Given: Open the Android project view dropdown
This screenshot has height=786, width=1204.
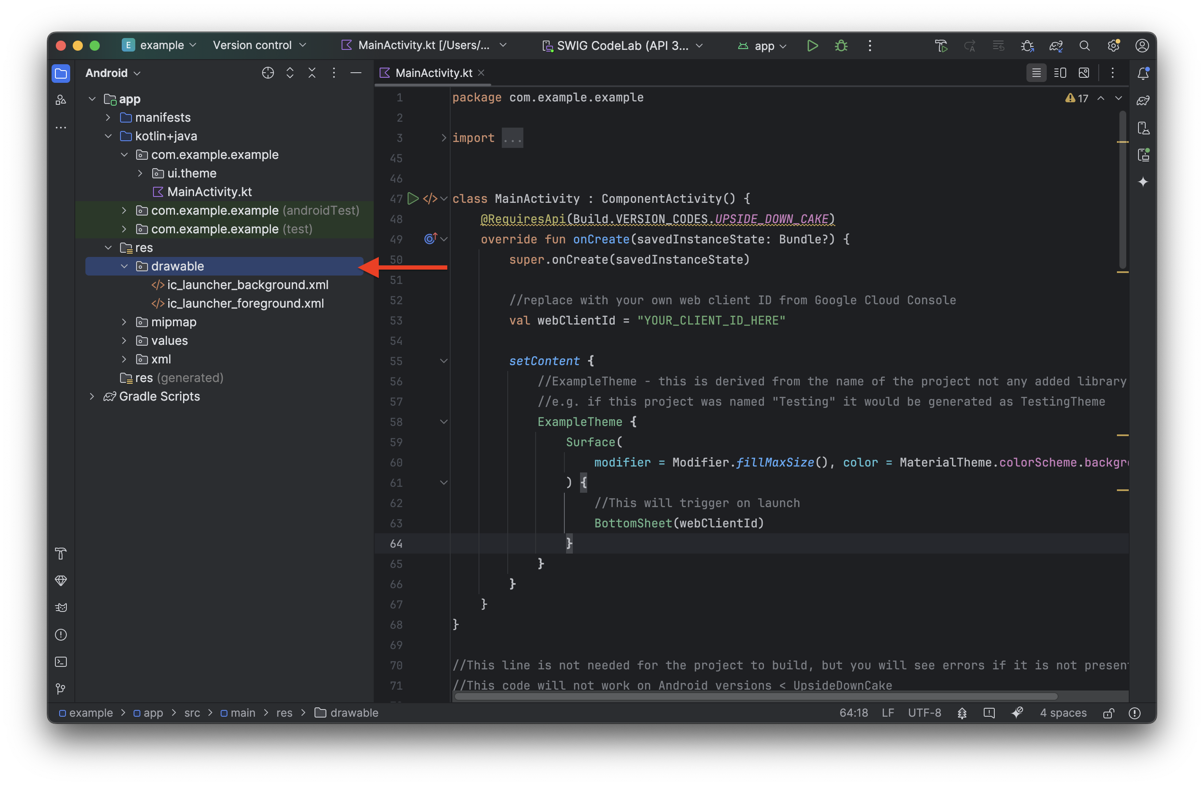Looking at the screenshot, I should pyautogui.click(x=112, y=73).
